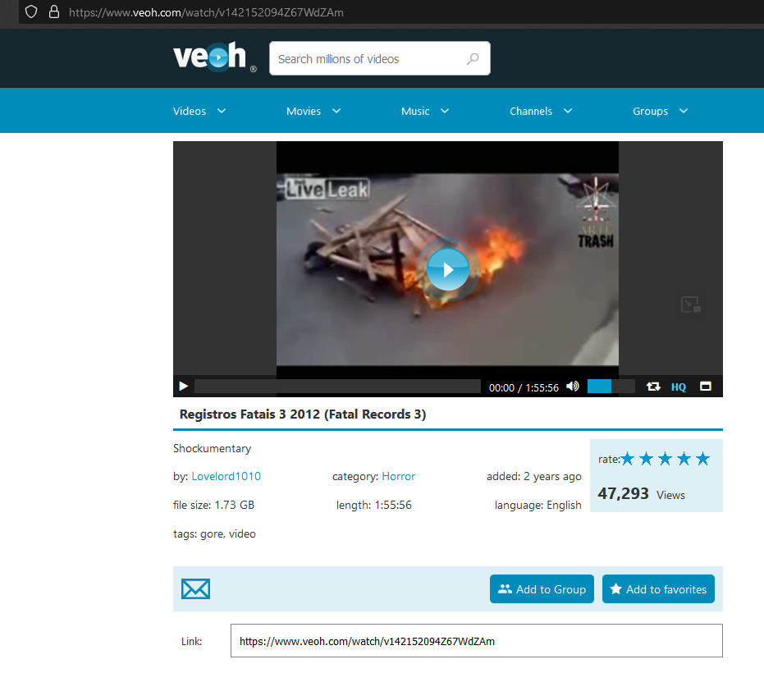This screenshot has height=673, width=764.
Task: Open the Videos menu
Action: (x=190, y=111)
